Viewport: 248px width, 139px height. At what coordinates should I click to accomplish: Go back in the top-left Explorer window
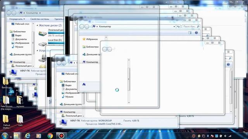9,13
